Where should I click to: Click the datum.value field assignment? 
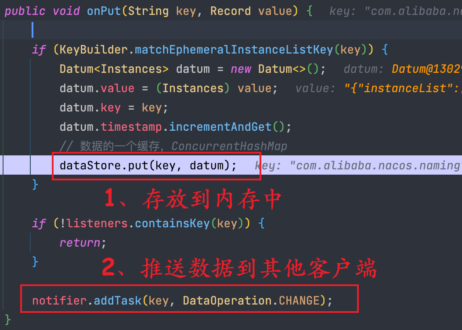point(97,88)
